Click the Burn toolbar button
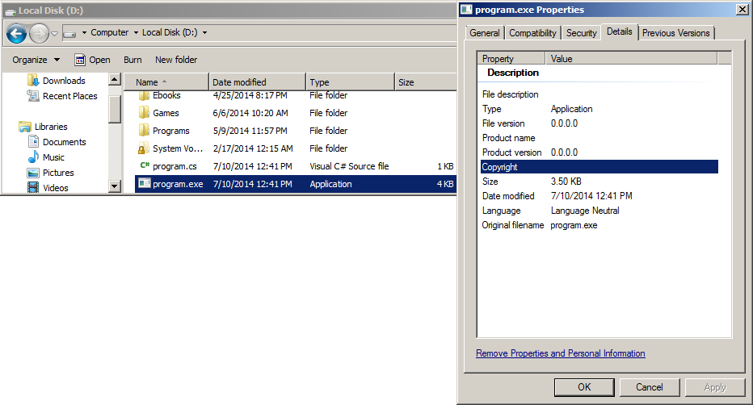This screenshot has width=753, height=405. click(133, 60)
